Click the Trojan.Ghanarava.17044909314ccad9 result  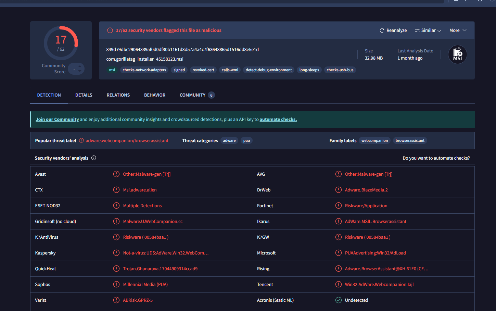pos(160,269)
